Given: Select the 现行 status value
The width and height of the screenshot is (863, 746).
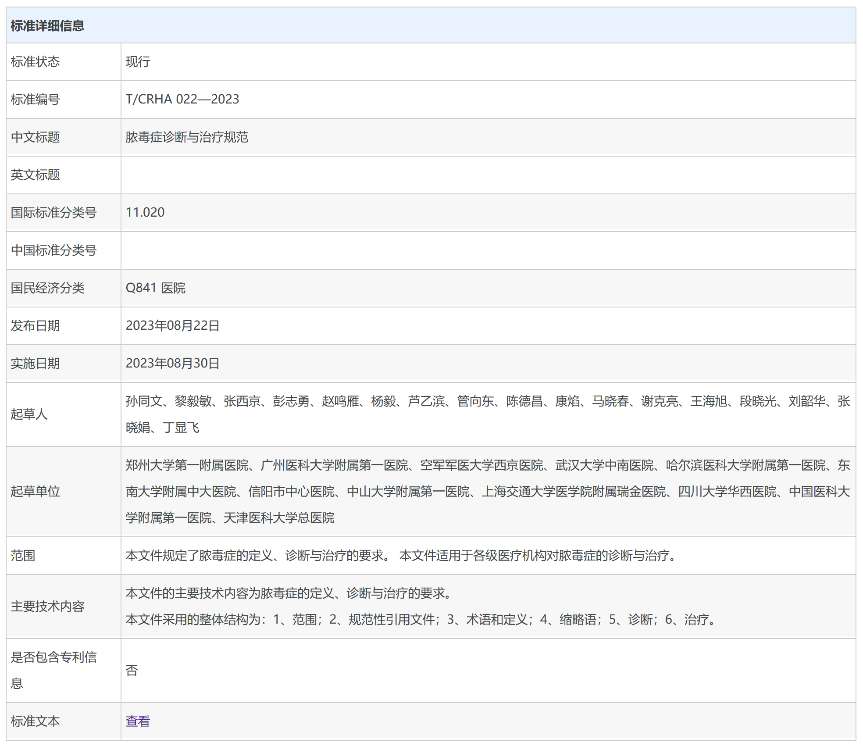Looking at the screenshot, I should [138, 62].
